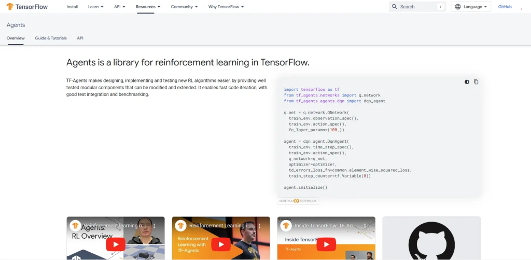This screenshot has width=531, height=260.
Task: Click TensorFlow channel avatar on TF-Agents orange video
Action: pos(180,225)
